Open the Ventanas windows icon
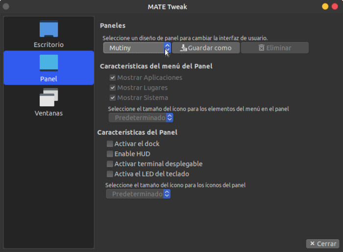Screen dimensions: 343x252 pyautogui.click(x=49, y=97)
